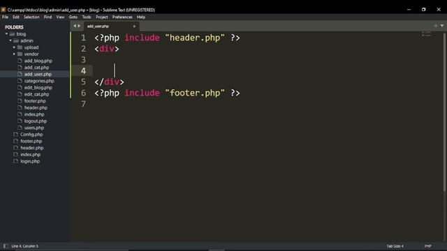Click the Sublime Text title bar icon

pyautogui.click(x=3, y=10)
